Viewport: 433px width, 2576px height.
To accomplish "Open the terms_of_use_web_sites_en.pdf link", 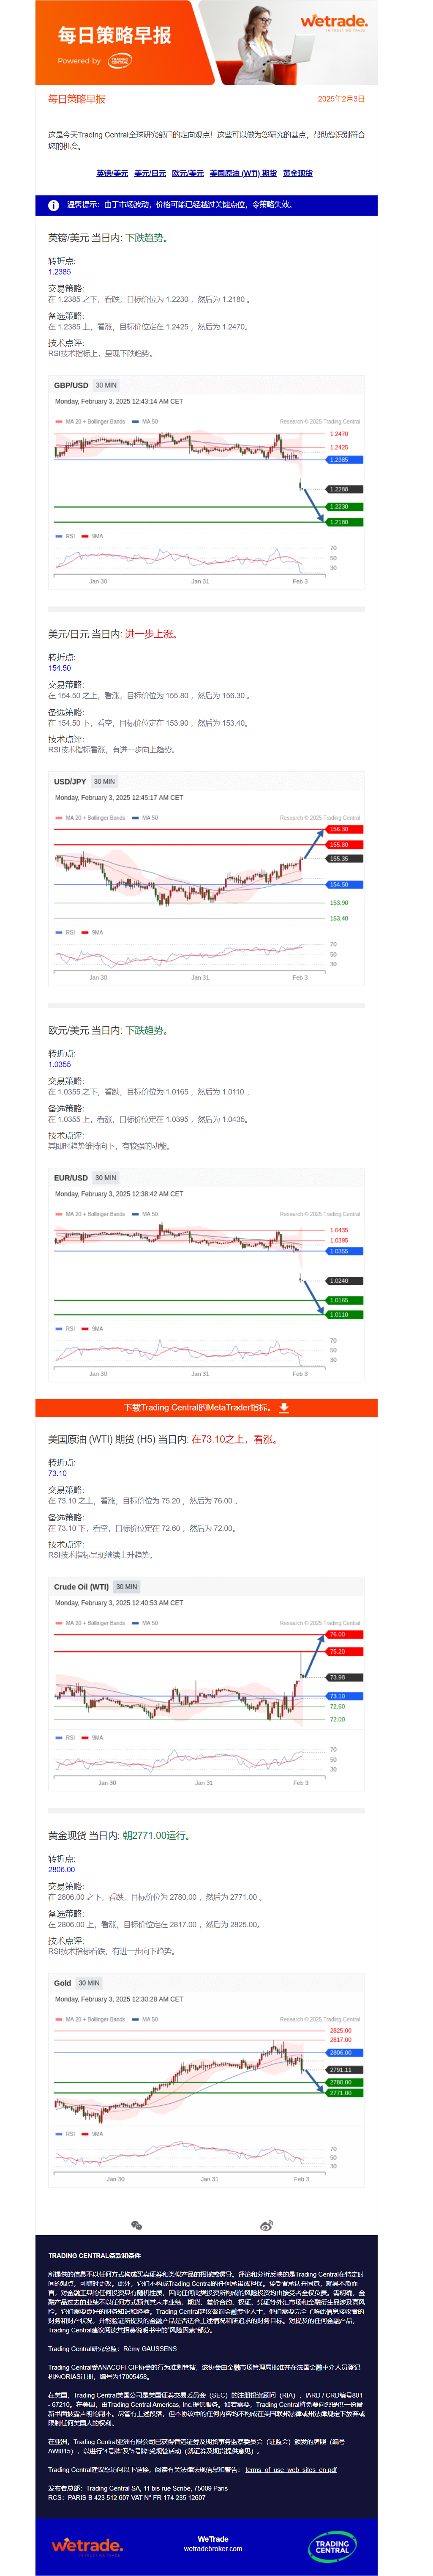I will click(291, 2469).
